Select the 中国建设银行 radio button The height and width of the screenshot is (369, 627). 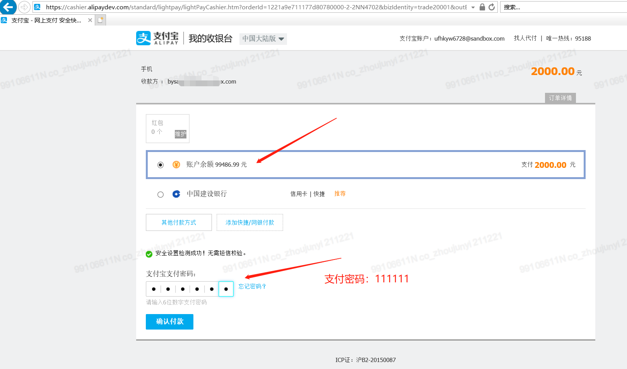[161, 195]
